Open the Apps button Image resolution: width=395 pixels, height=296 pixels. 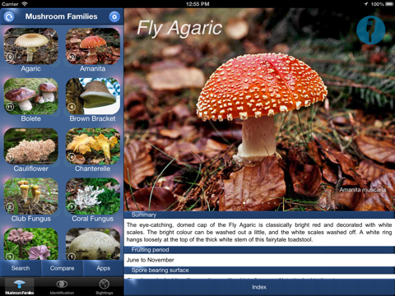(x=104, y=268)
